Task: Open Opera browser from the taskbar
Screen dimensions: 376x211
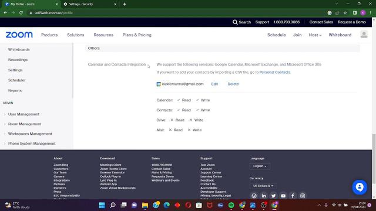Action: [188, 205]
